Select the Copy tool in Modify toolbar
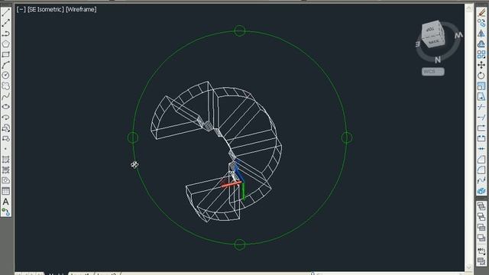This screenshot has width=489, height=275. pos(481,23)
